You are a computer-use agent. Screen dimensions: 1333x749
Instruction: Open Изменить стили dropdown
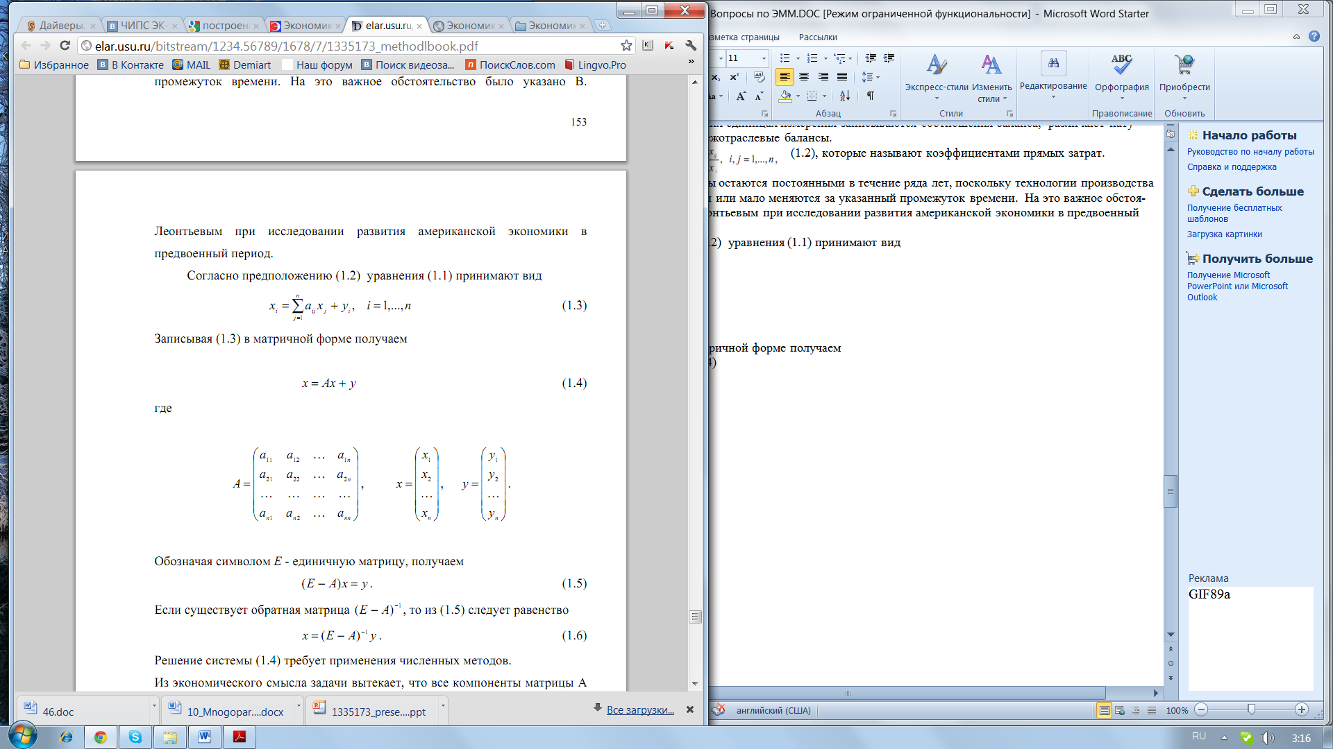[991, 76]
